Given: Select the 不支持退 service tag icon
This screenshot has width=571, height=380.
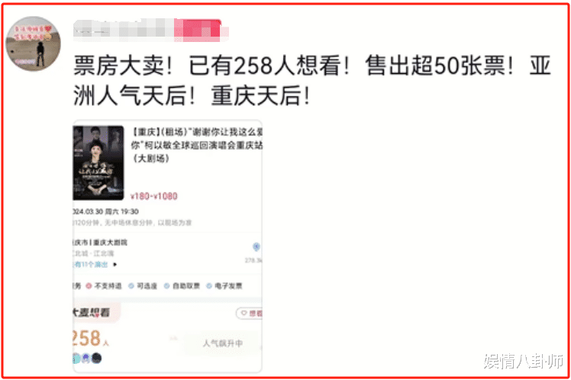Looking at the screenshot, I should click(89, 286).
